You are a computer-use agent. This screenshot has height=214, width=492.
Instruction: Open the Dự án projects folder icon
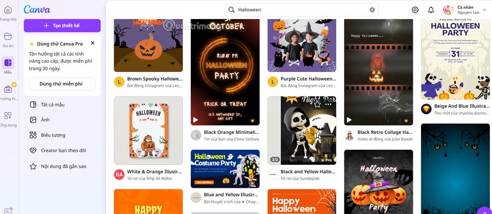tap(8, 36)
